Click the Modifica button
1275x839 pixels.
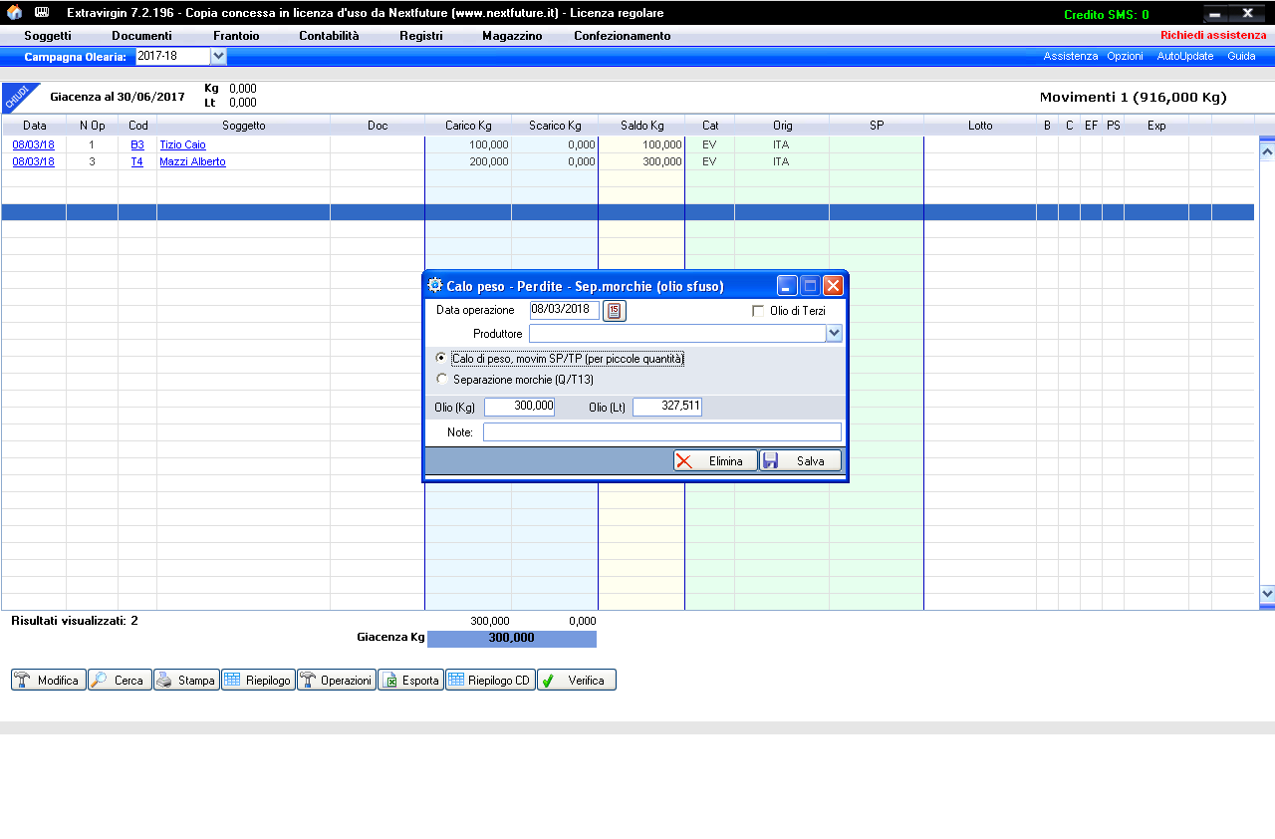point(49,681)
